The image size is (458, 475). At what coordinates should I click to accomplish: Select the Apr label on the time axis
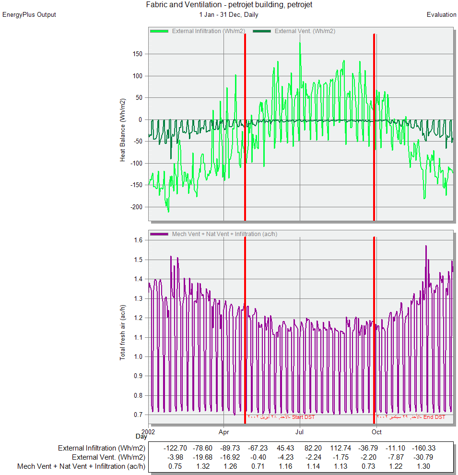[x=224, y=432]
